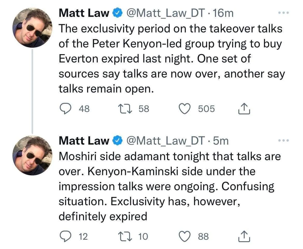Image resolution: width=303 pixels, height=249 pixels.
Task: Click the 16m timestamp of first tweet
Action: pyautogui.click(x=224, y=13)
